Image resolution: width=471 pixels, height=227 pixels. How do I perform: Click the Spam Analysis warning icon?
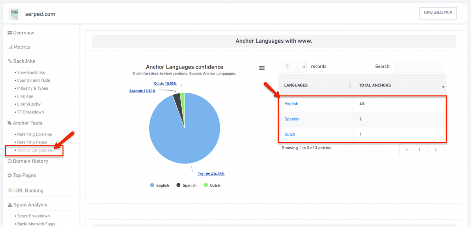point(10,205)
